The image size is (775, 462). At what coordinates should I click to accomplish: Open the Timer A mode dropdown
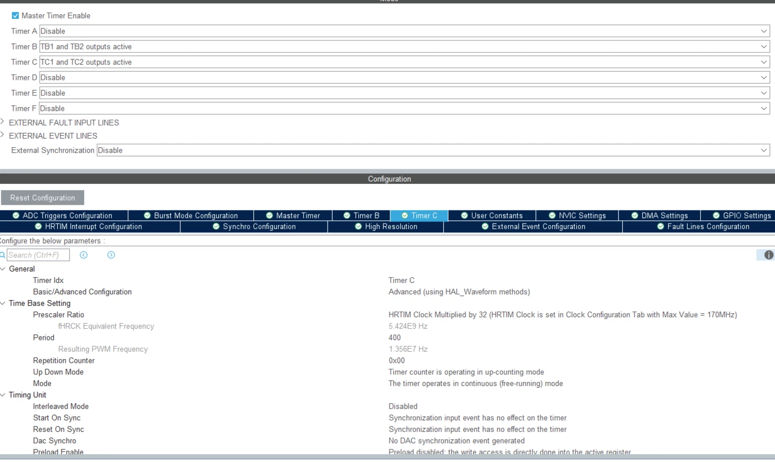click(404, 31)
